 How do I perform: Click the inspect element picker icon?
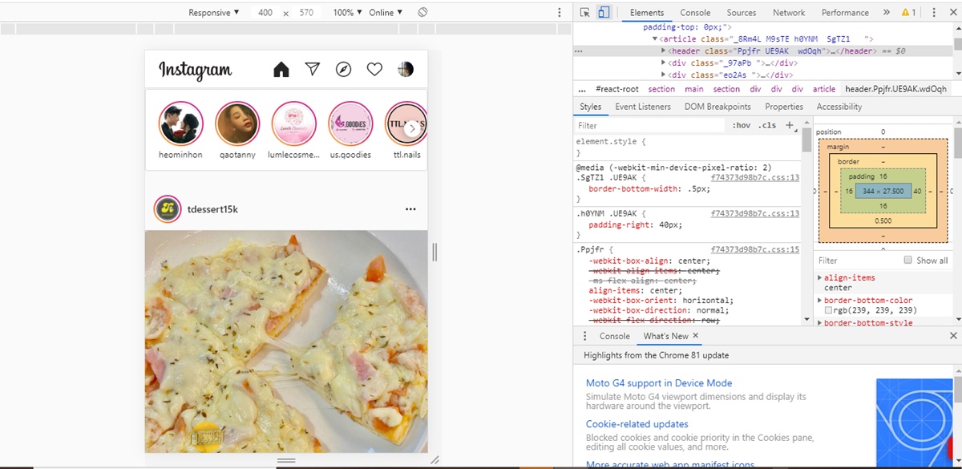coord(585,13)
